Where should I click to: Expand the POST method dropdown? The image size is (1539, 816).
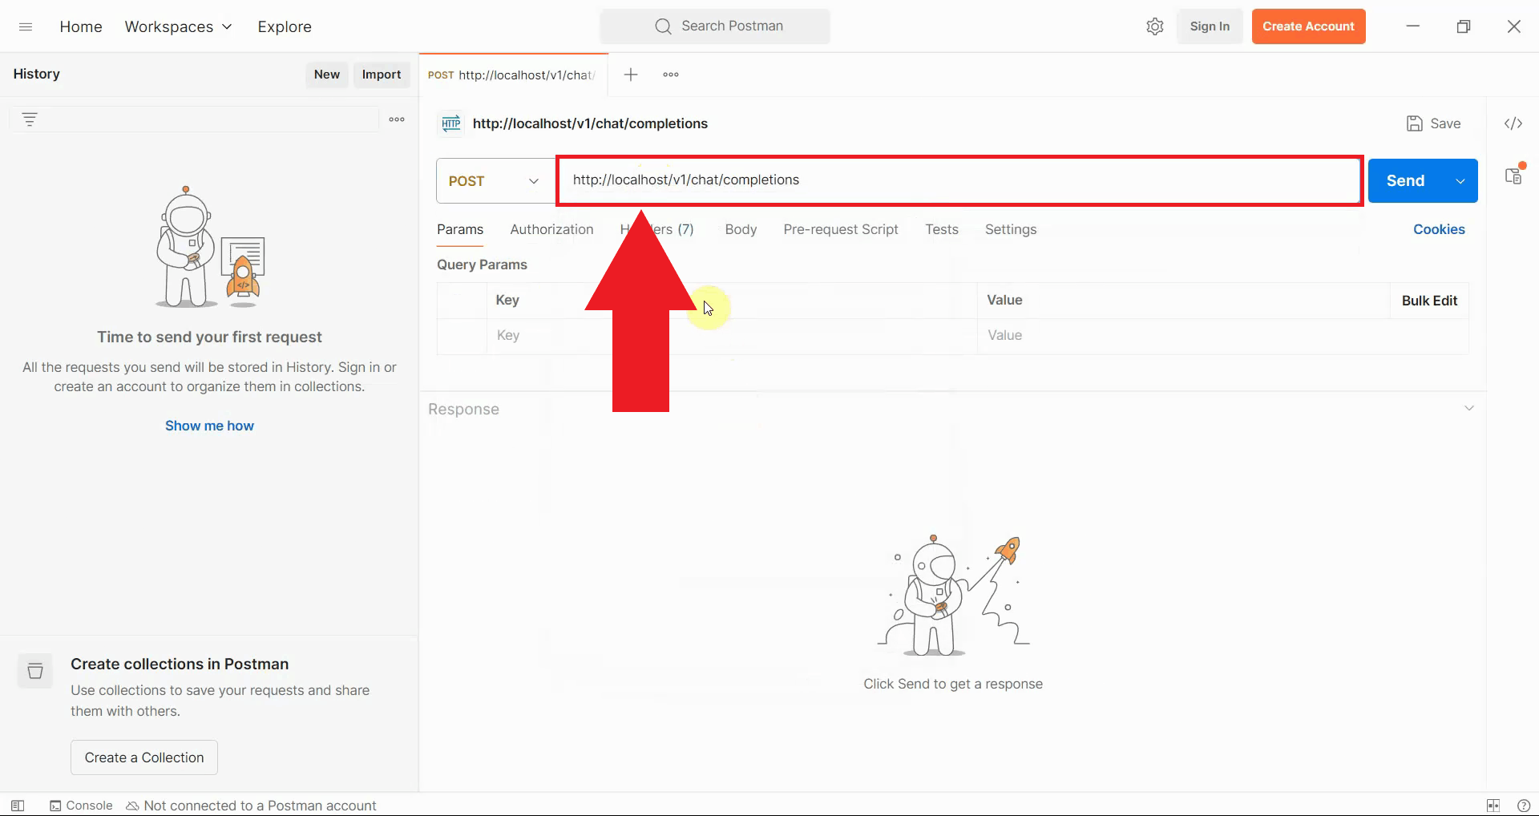tap(495, 181)
